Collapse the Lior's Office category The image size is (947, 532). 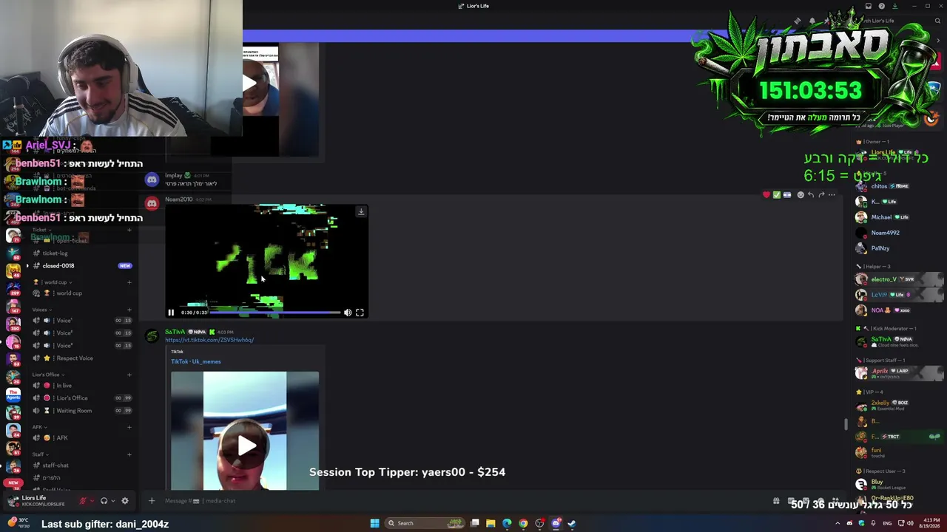click(x=47, y=375)
